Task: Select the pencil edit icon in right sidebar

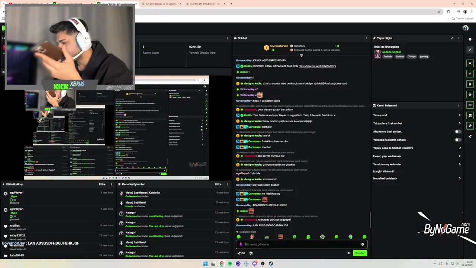Action: (x=470, y=50)
